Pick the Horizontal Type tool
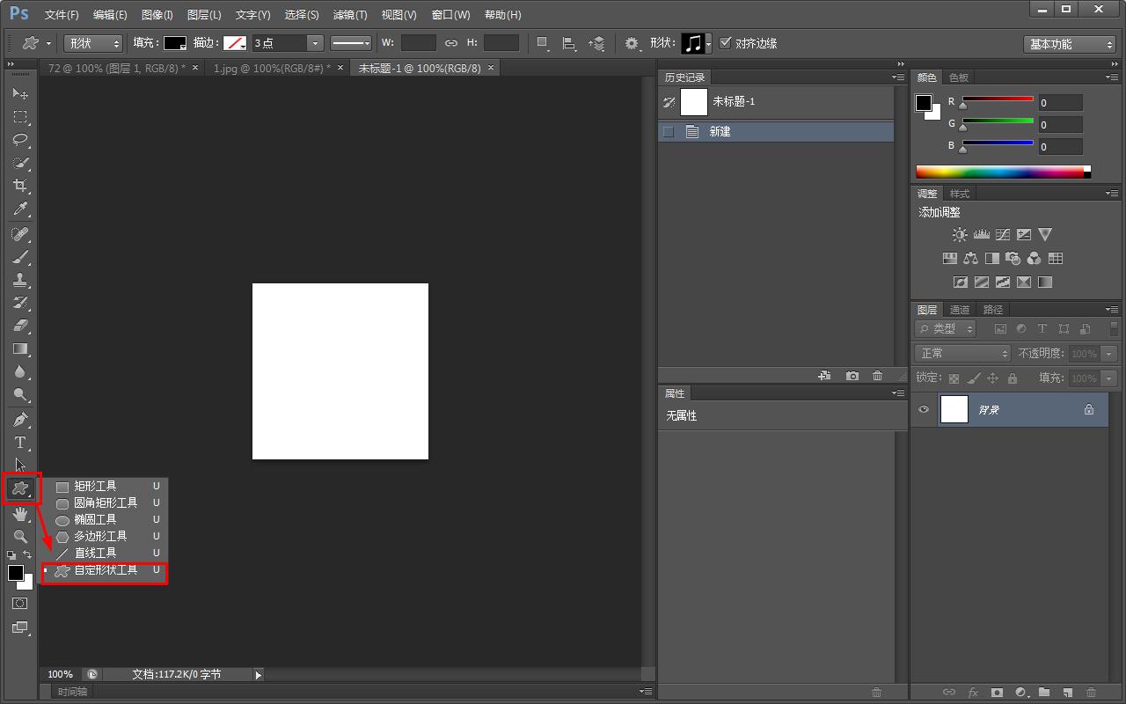The image size is (1126, 704). pos(20,443)
